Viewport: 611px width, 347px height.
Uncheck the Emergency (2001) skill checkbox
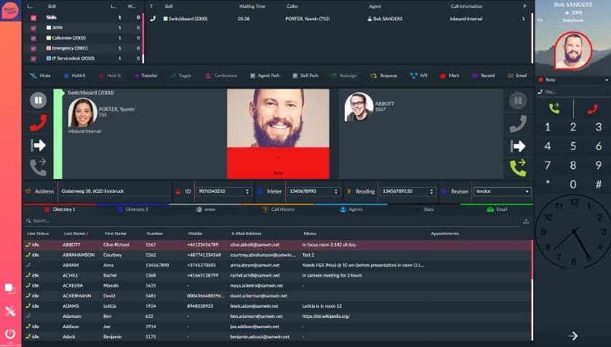click(x=33, y=47)
